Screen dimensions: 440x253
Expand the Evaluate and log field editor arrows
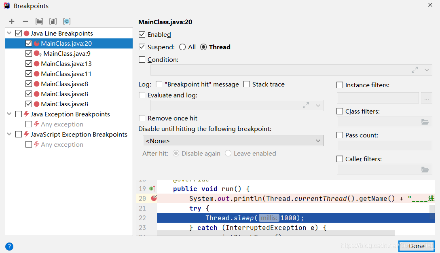306,105
